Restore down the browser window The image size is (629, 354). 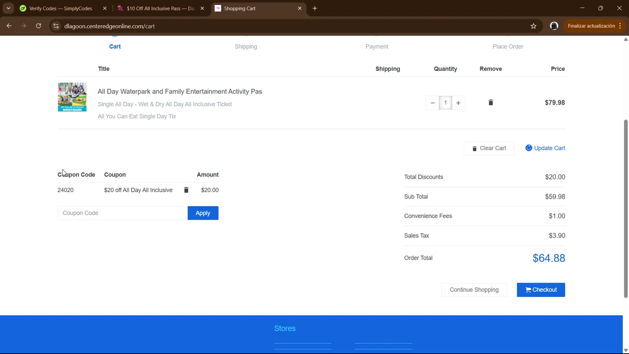pyautogui.click(x=600, y=8)
